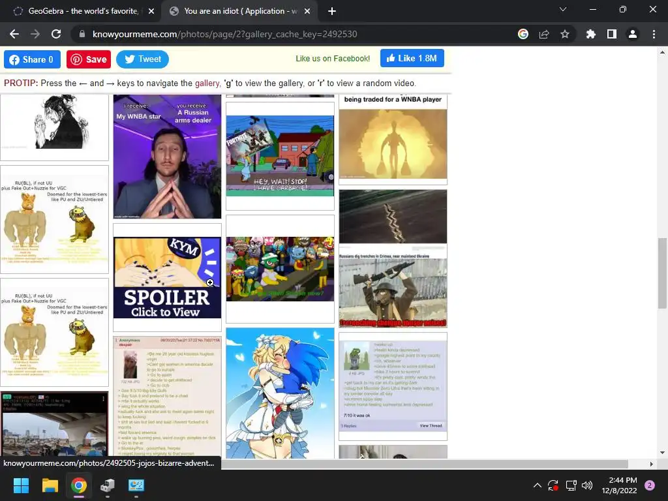This screenshot has width=668, height=501.
Task: Open the grey computer app on taskbar
Action: click(108, 485)
